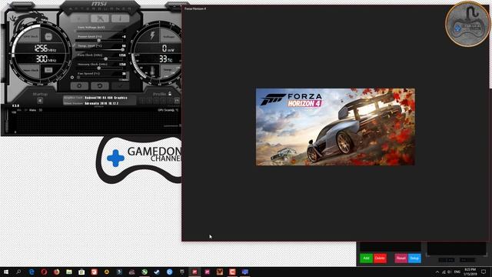Image resolution: width=492 pixels, height=277 pixels.
Task: Toggle the Profile lock icon in Afterburner
Action: coord(170,94)
